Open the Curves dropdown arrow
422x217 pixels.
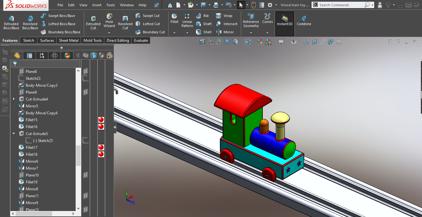pyautogui.click(x=268, y=33)
